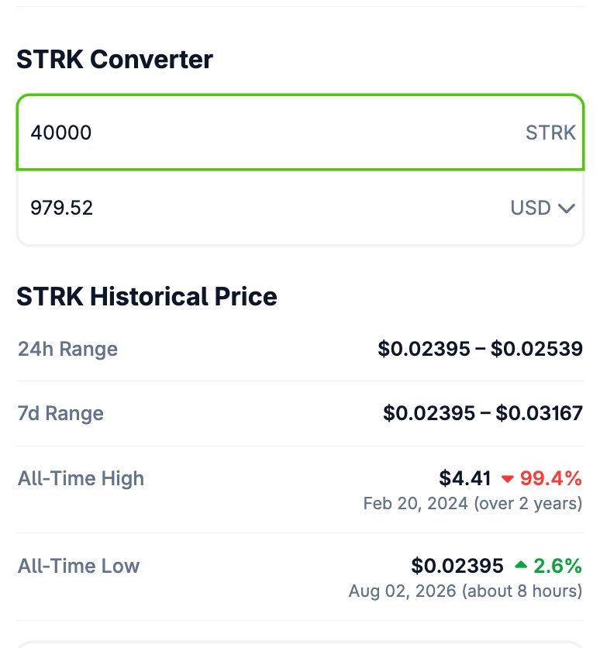Click the 979.52 USD amount field
Image resolution: width=600 pixels, height=648 pixels.
[300, 208]
